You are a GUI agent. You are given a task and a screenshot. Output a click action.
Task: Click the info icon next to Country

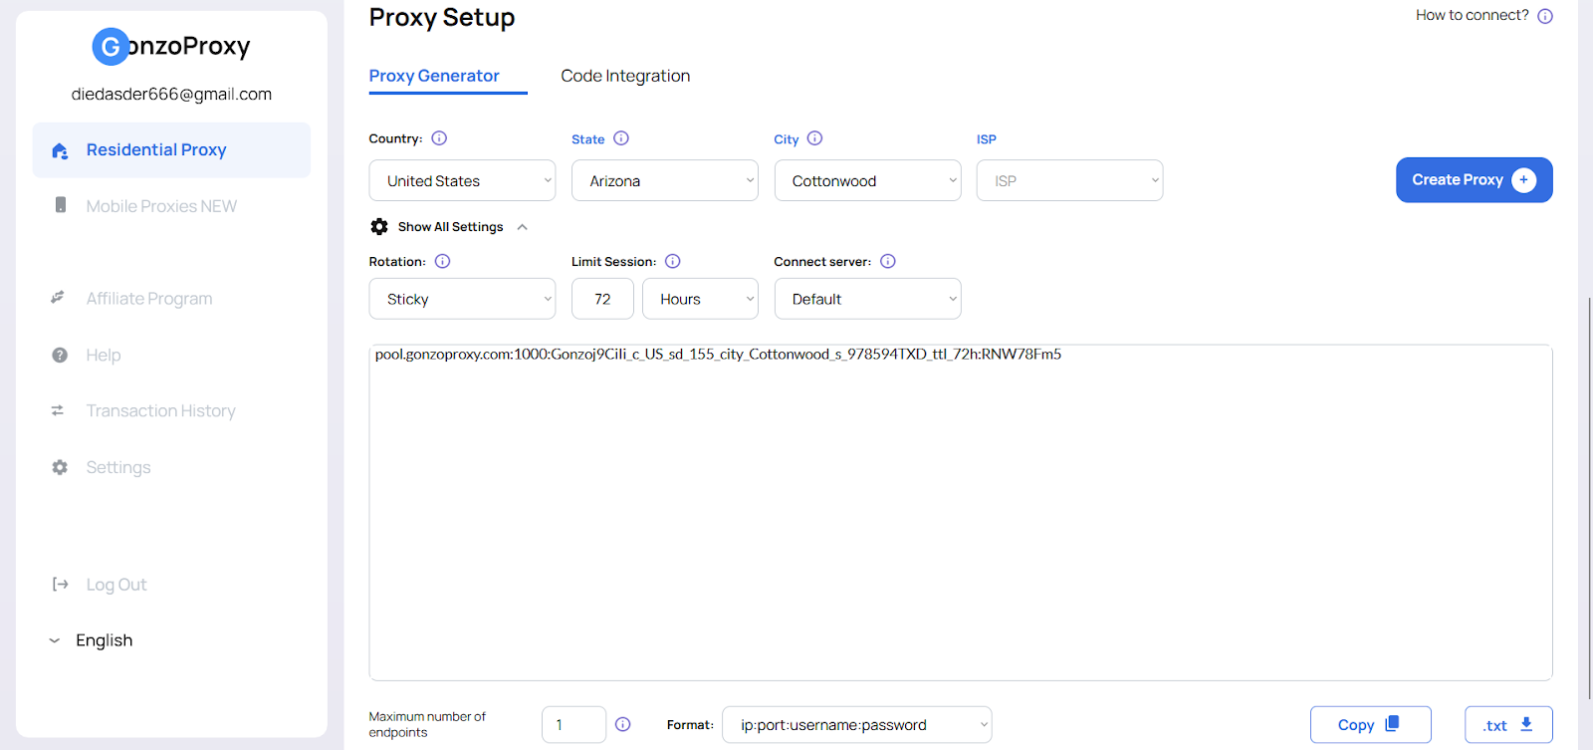tap(439, 138)
